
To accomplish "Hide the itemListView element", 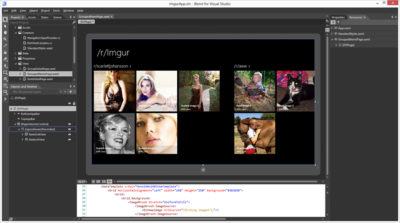I will pos(70,139).
